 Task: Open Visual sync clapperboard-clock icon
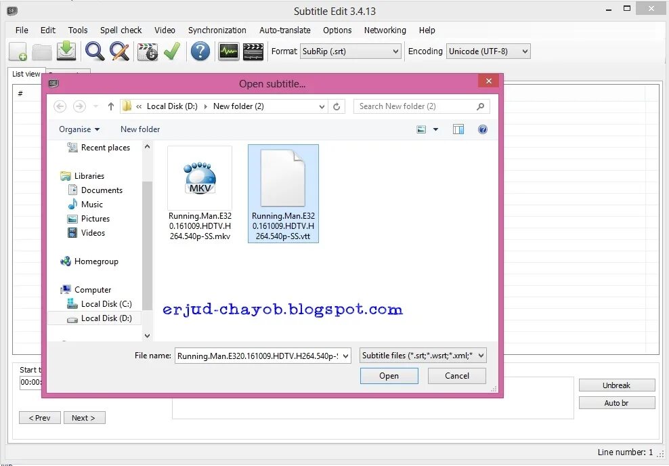pyautogui.click(x=148, y=51)
